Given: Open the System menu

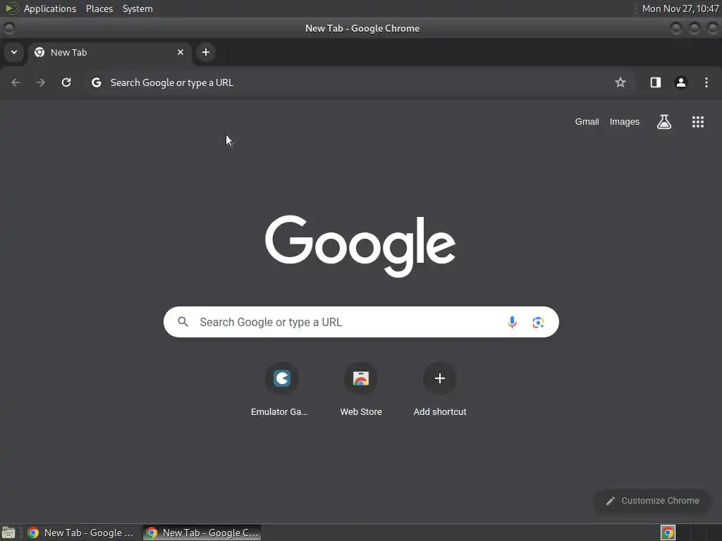Looking at the screenshot, I should click(x=137, y=8).
